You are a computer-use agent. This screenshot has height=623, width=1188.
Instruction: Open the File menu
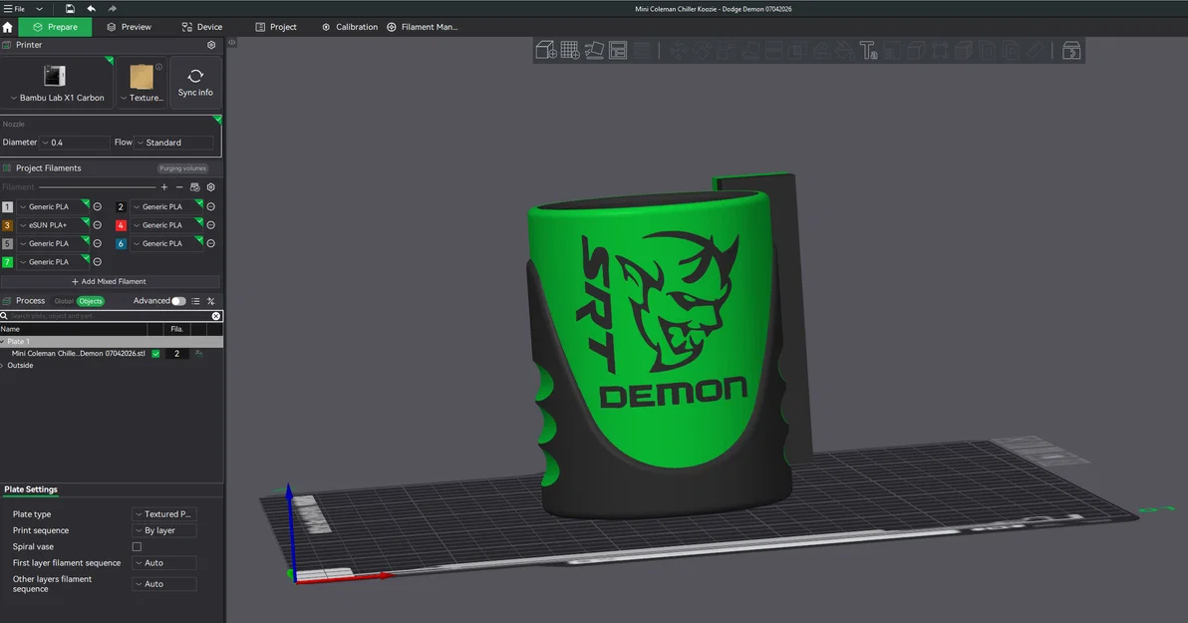point(14,9)
